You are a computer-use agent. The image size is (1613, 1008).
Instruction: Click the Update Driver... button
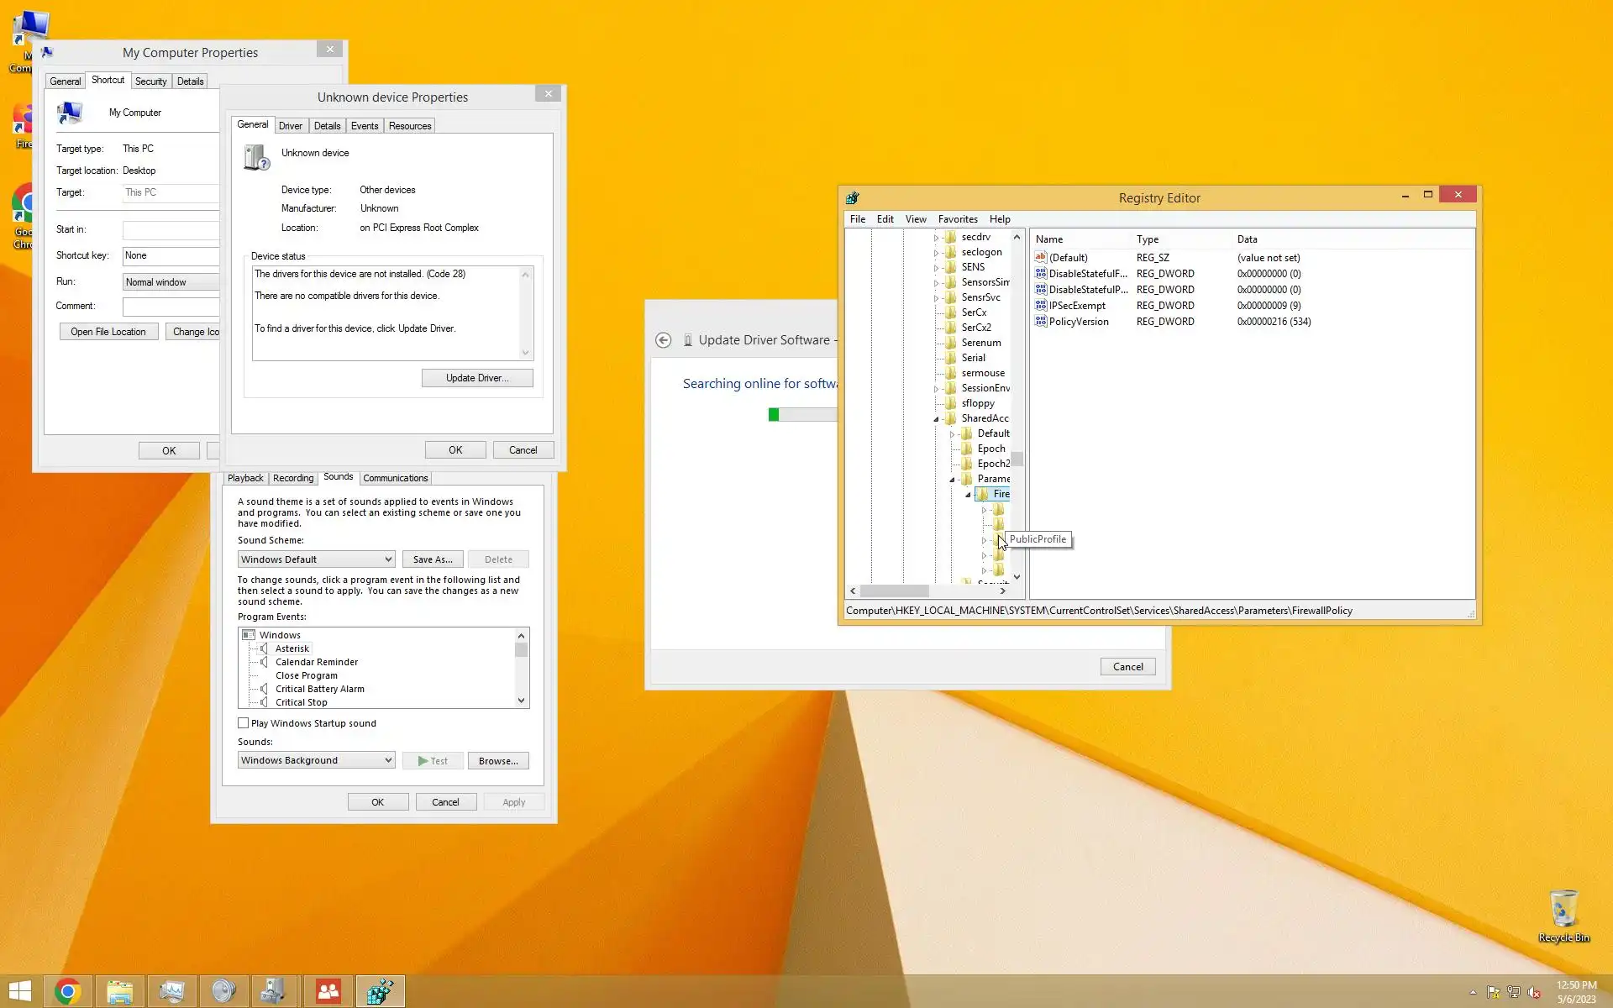click(x=476, y=378)
